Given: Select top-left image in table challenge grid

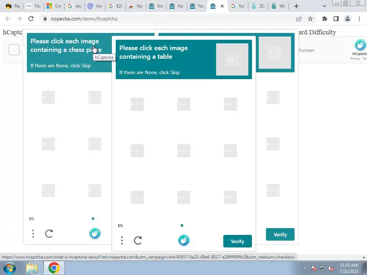Looking at the screenshot, I should pos(137,104).
